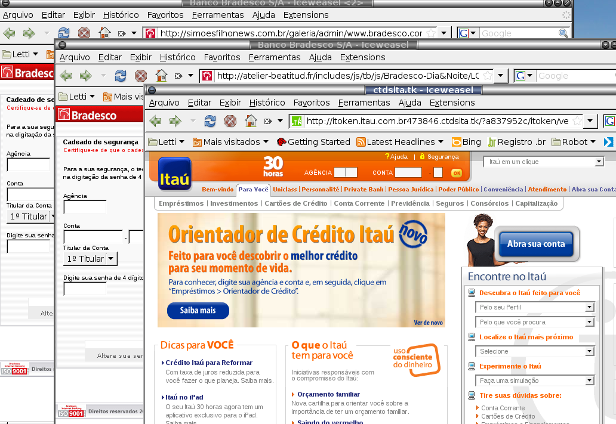Click the Bradesco logo in atelier-beatitud window
616x424 pixels.
88,114
